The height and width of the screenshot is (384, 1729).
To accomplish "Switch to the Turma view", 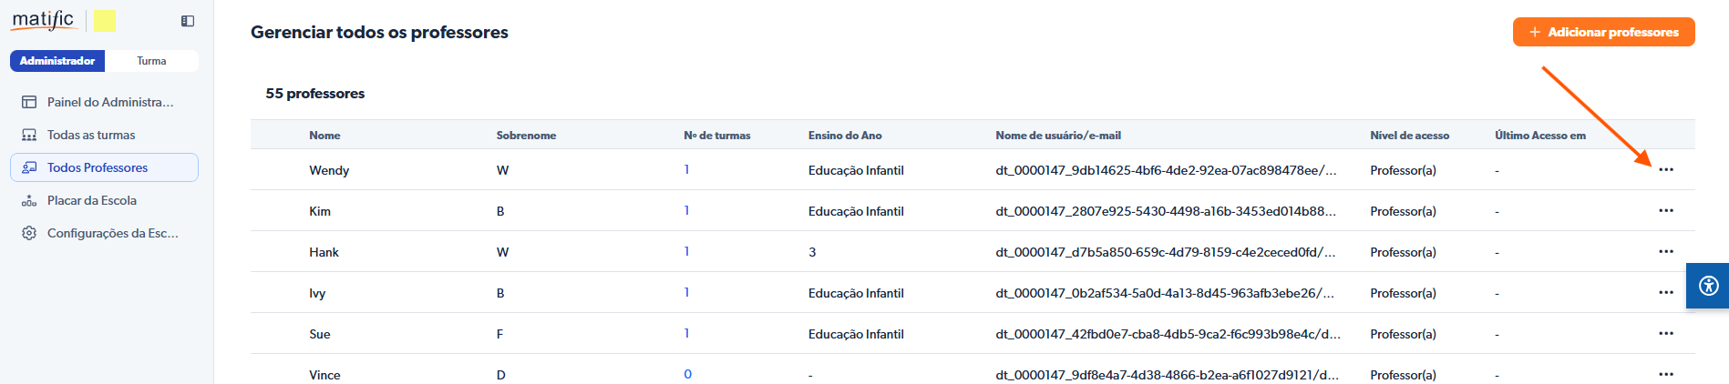I will click(x=151, y=61).
